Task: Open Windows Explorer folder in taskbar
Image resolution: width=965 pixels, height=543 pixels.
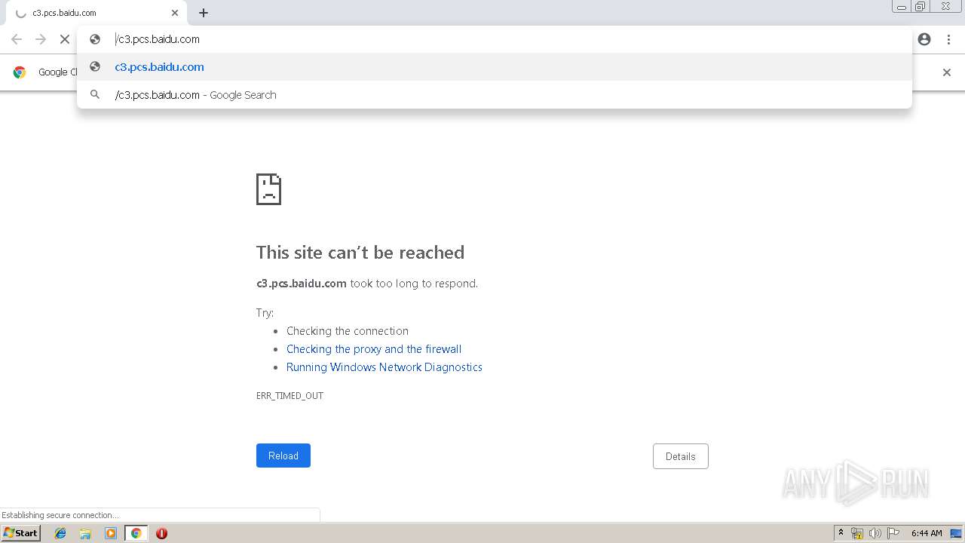Action: [x=85, y=533]
